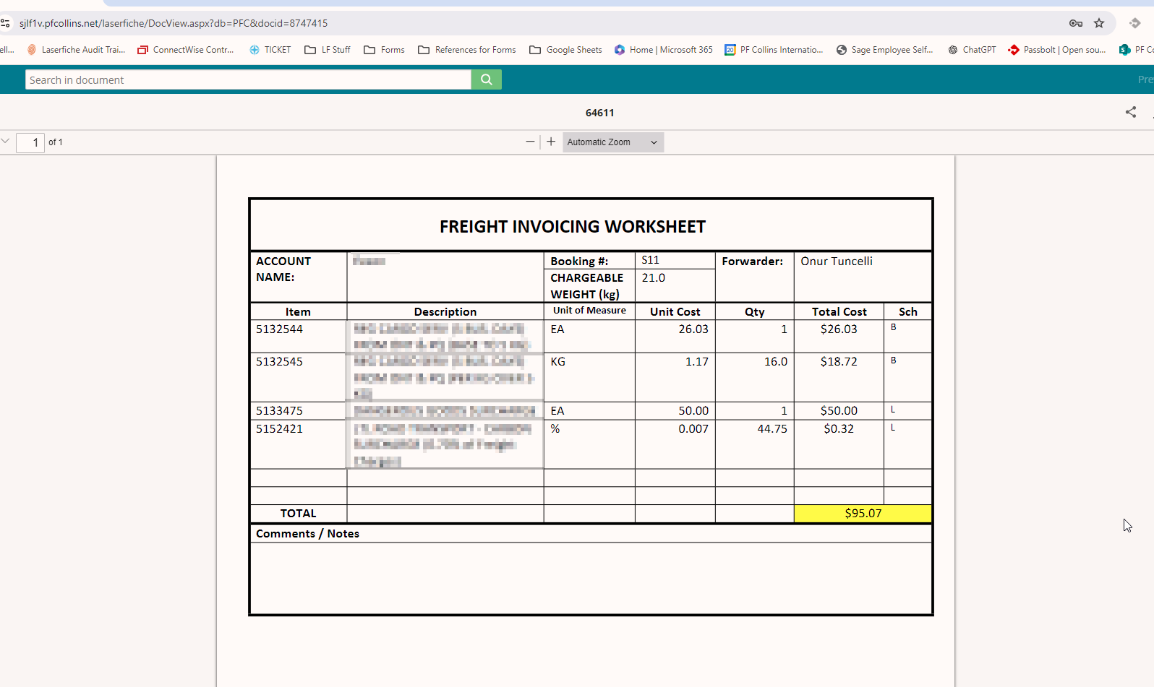The width and height of the screenshot is (1154, 687).
Task: Click the zoom out minus button
Action: pos(530,142)
